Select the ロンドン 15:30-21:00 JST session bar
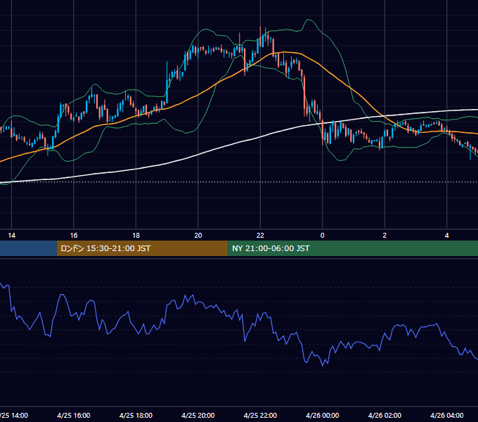Image resolution: width=478 pixels, height=422 pixels. (143, 248)
